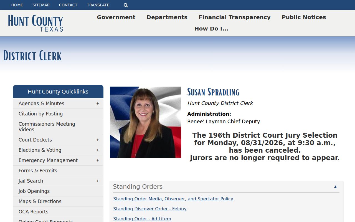355x222 pixels.
Task: Click the District Clerk page title
Action: [32, 56]
